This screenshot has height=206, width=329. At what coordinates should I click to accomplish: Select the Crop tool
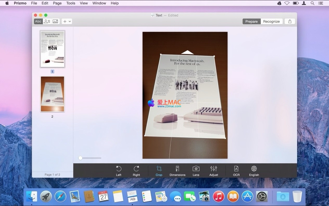click(x=159, y=171)
